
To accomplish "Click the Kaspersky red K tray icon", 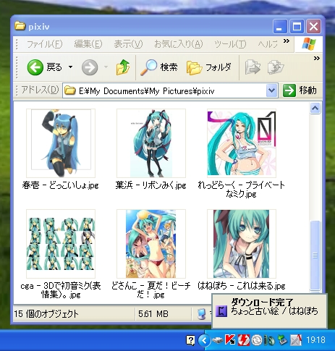I will click(230, 340).
